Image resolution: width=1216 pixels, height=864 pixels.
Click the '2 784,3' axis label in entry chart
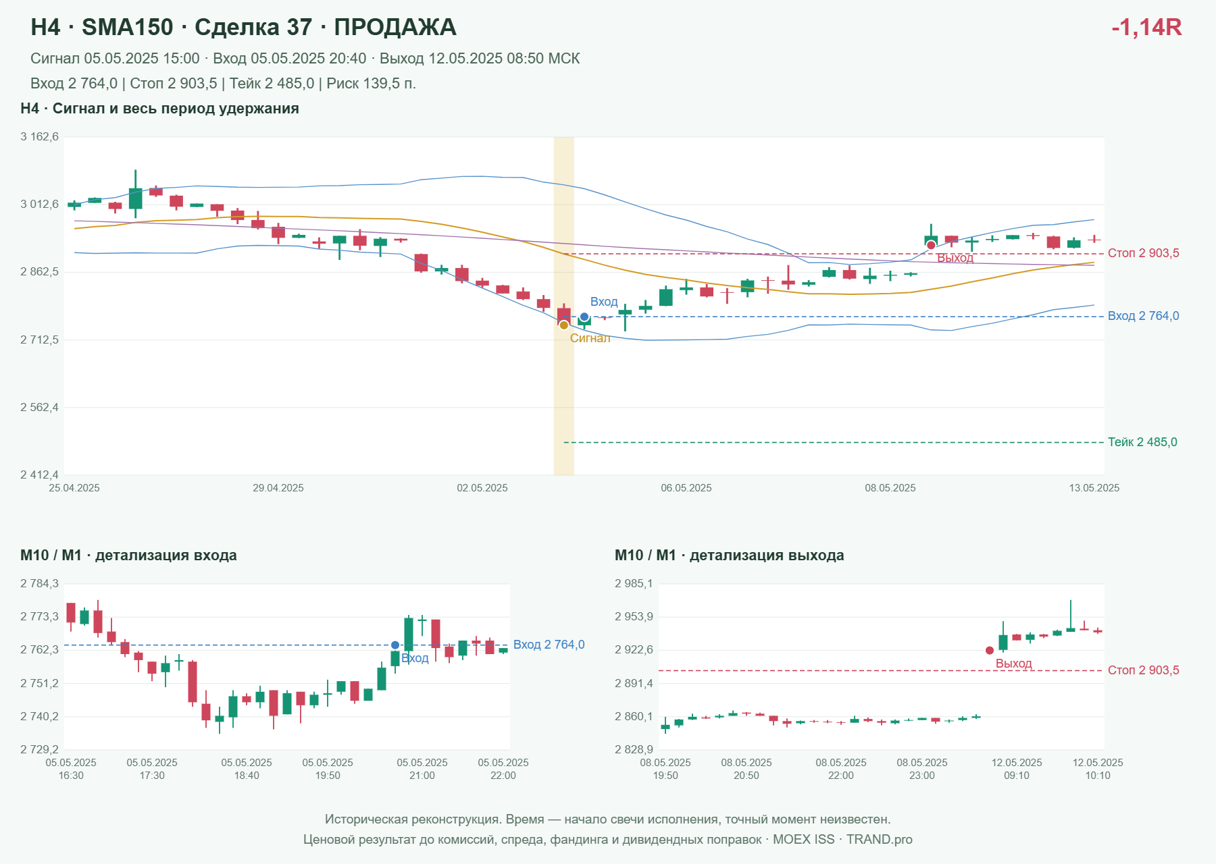[40, 584]
